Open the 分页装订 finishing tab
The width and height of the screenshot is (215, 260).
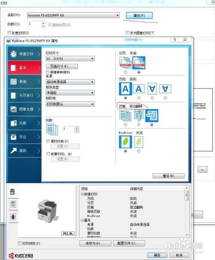pyautogui.click(x=25, y=95)
